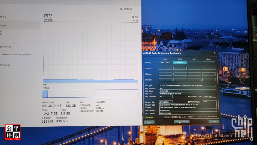This screenshot has height=145, width=257.
Task: Click the CPU Stepping value B0
Action: tap(187, 88)
